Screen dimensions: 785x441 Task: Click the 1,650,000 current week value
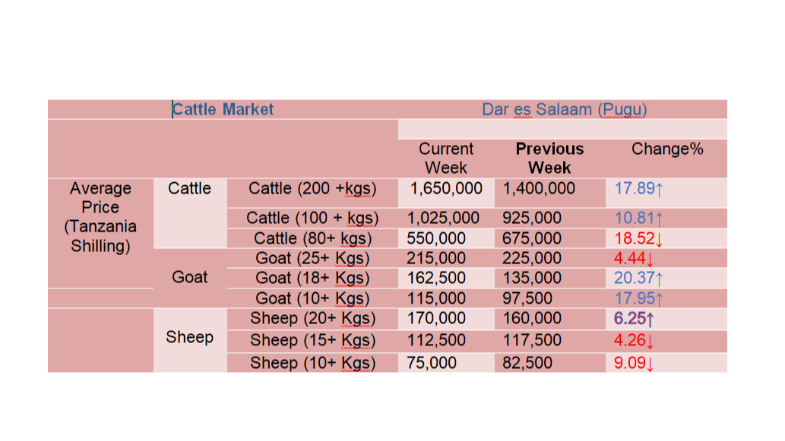point(446,188)
